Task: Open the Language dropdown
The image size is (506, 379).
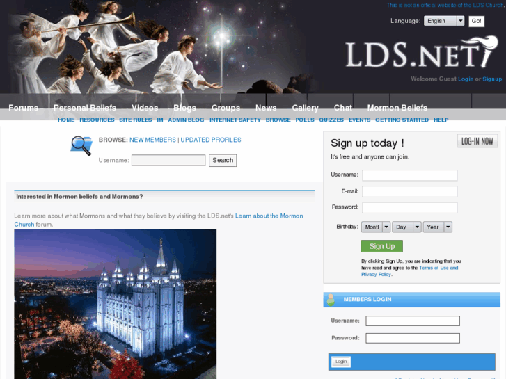Action: point(444,21)
